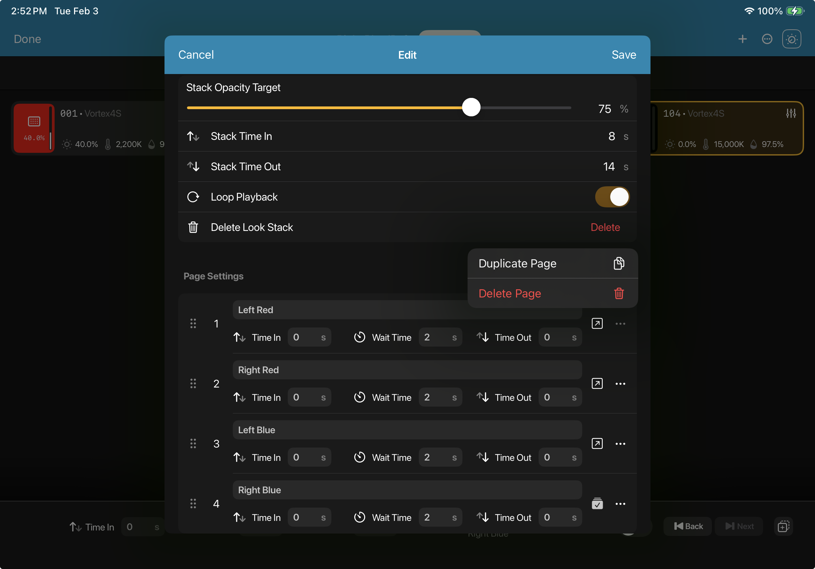Click the sliders icon on fixture 104 Vortex4S

tap(791, 113)
